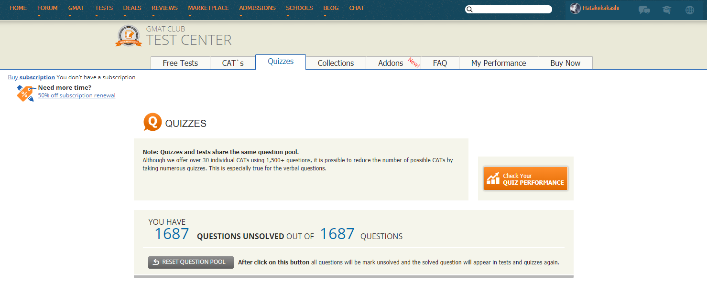Click the Hatakekakashi user avatar
707x283 pixels.
[x=575, y=8]
